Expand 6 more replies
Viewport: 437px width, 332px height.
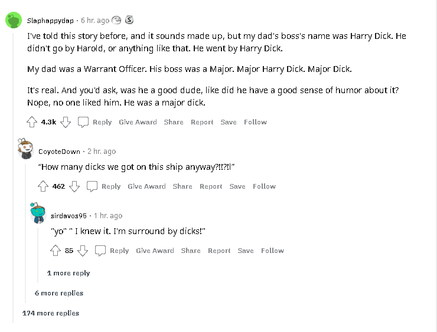(59, 293)
